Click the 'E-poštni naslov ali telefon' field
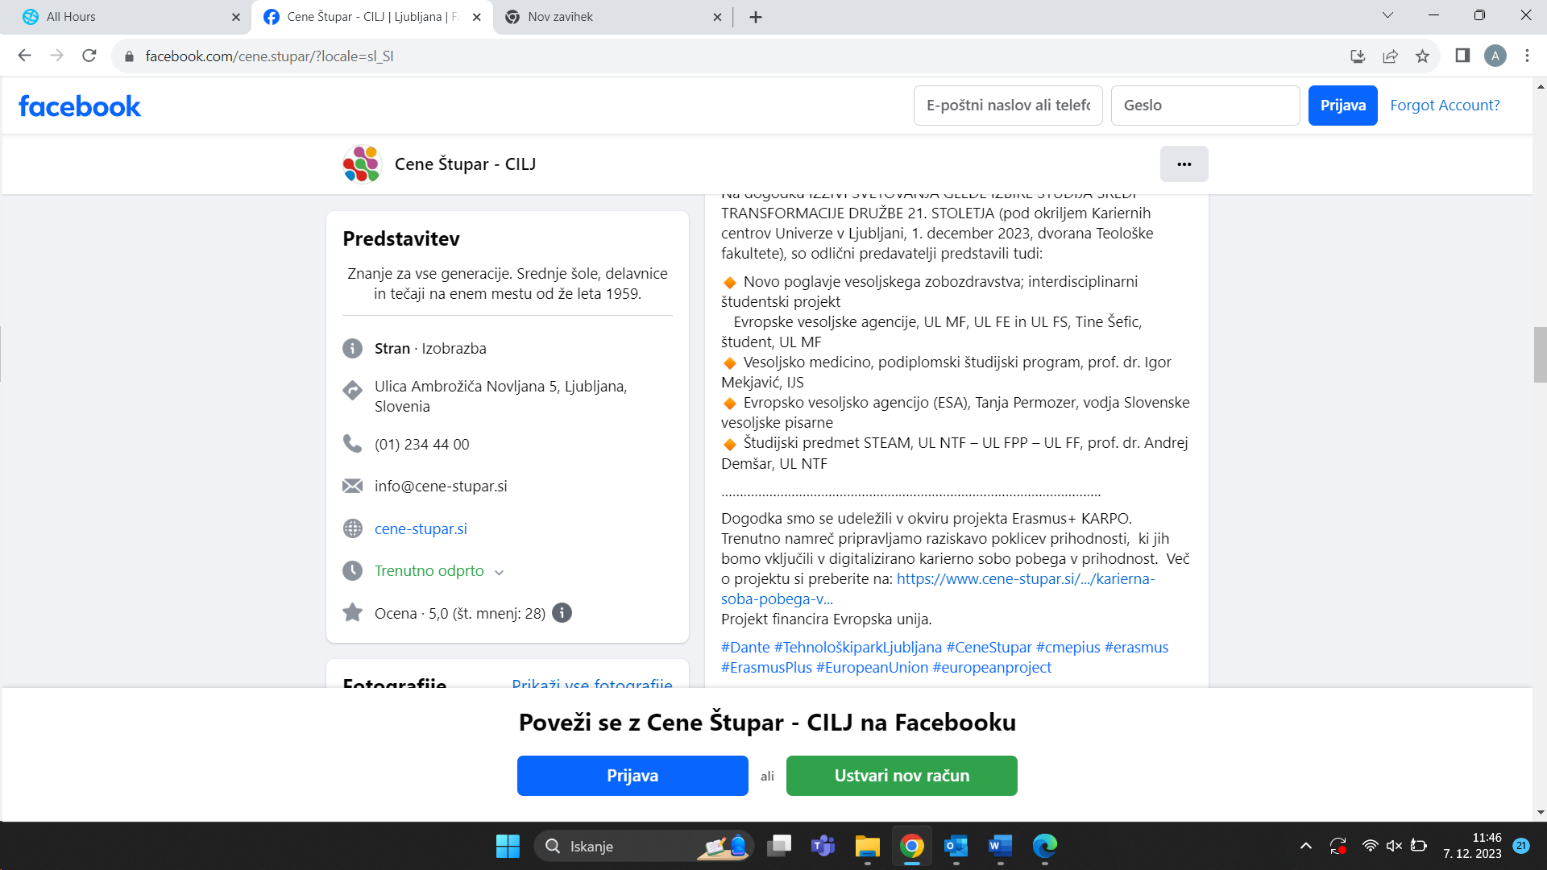The image size is (1547, 870). 1008,106
